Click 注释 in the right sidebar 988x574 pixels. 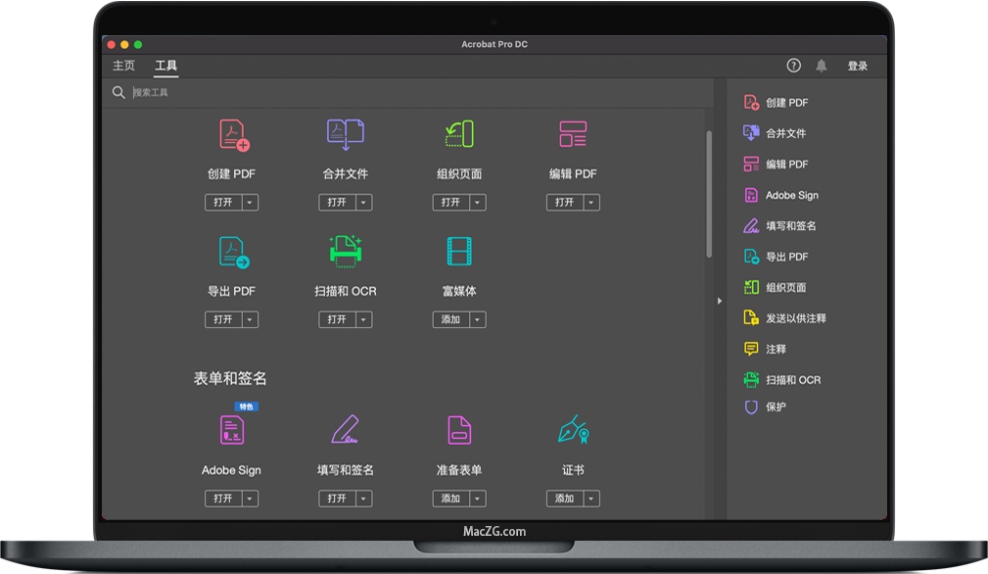[x=776, y=349]
